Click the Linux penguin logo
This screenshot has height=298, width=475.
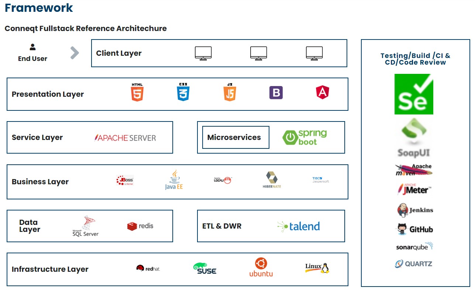tap(317, 268)
